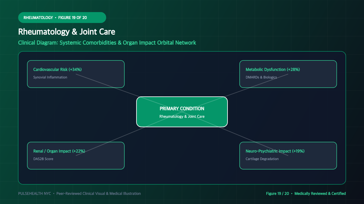Click Rheumatology & Joint Care text in center node
The width and height of the screenshot is (364, 204).
point(182,117)
